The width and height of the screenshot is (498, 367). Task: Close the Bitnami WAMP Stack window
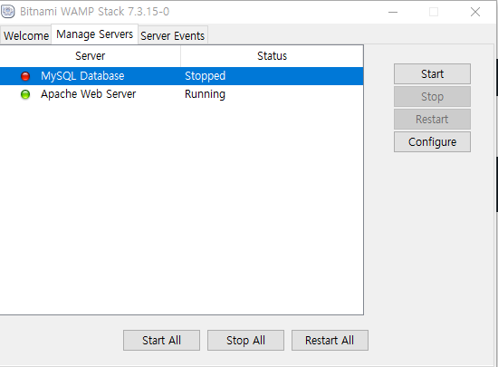475,12
